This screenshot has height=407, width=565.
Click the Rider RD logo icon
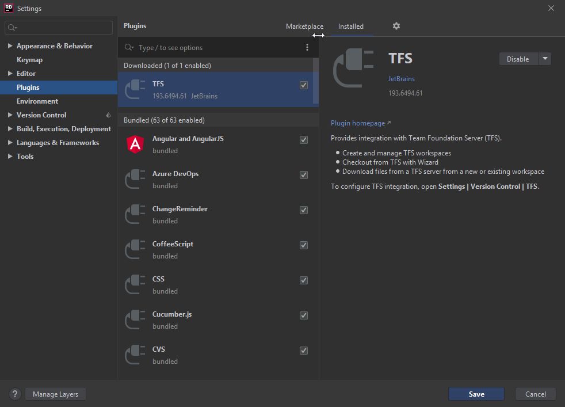click(9, 8)
